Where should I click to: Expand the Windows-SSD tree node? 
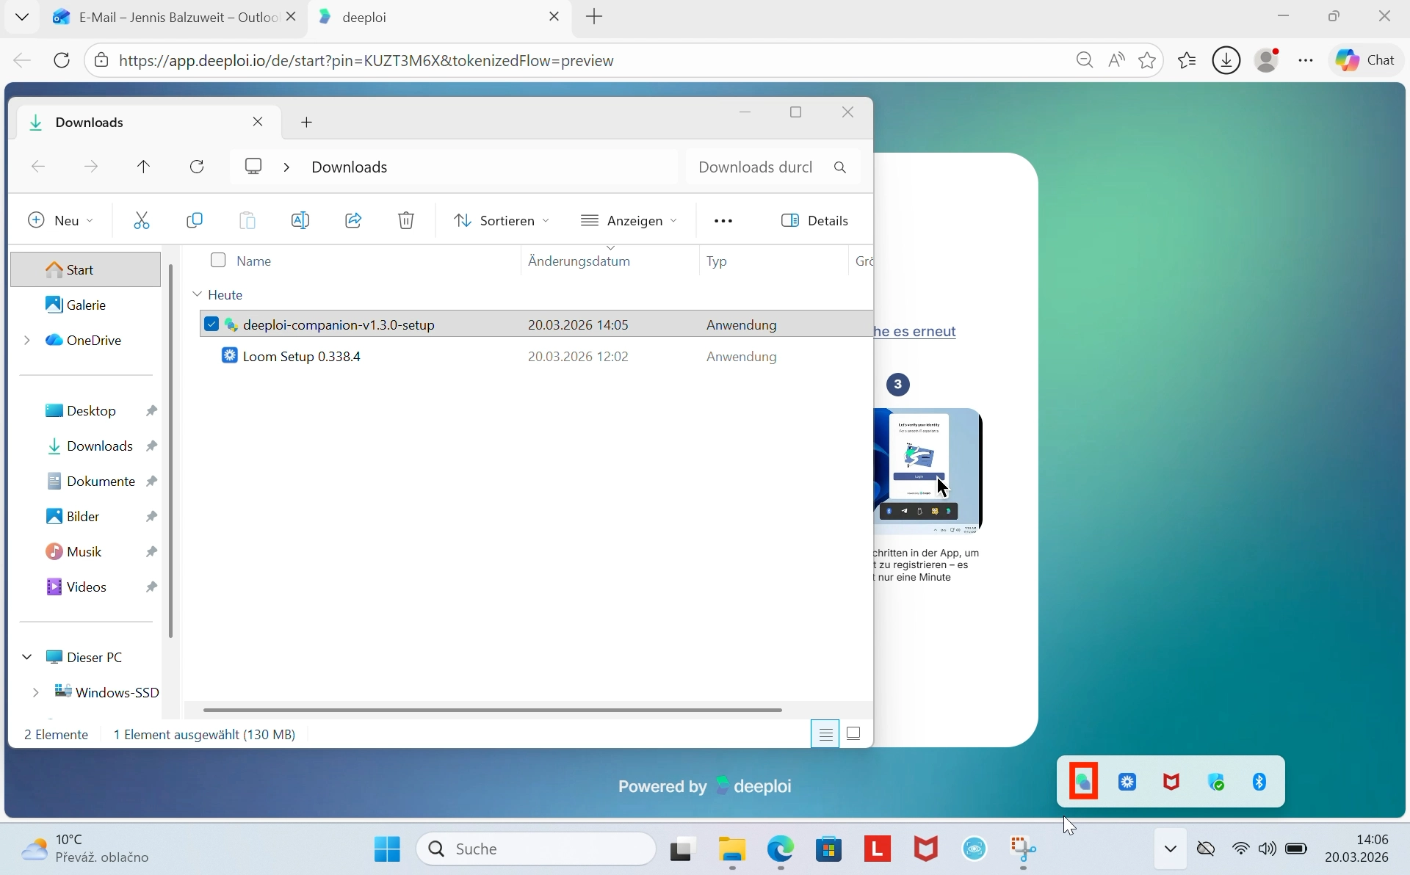[35, 692]
